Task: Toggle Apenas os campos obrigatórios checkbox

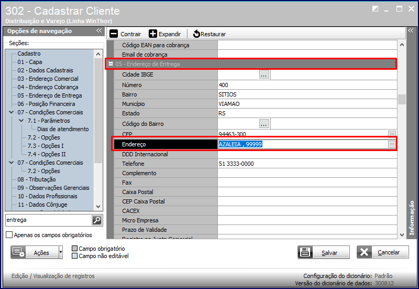Action: pyautogui.click(x=9, y=235)
